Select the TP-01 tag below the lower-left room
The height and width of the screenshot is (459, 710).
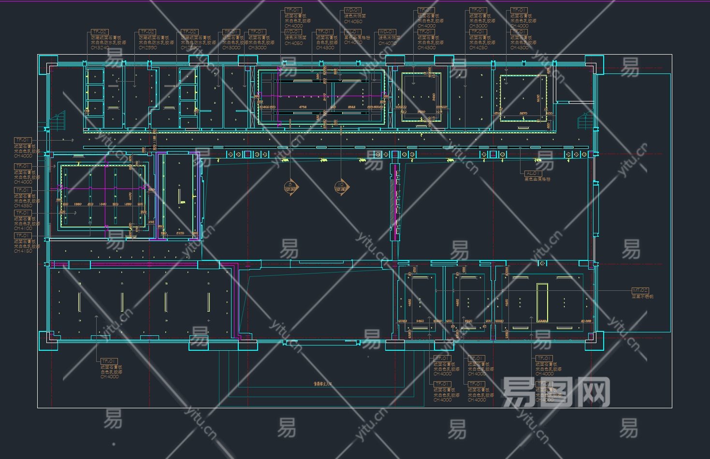click(x=109, y=361)
